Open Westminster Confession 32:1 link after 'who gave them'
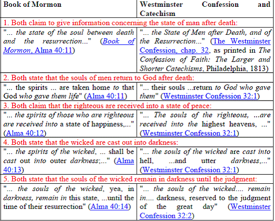Image resolution: width=275 pixels, height=221 pixels. pos(210,96)
